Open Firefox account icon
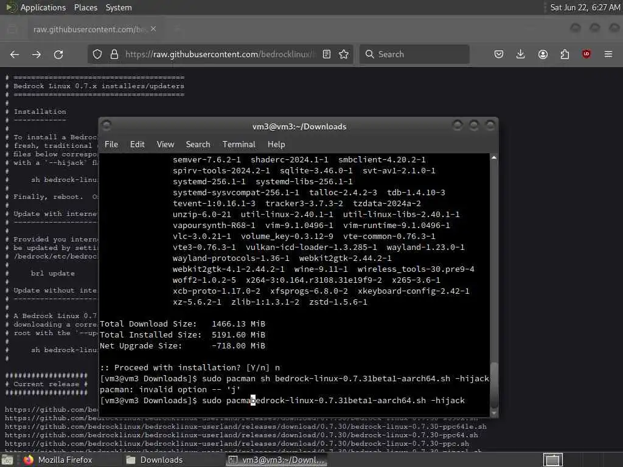623x467 pixels. (x=543, y=54)
